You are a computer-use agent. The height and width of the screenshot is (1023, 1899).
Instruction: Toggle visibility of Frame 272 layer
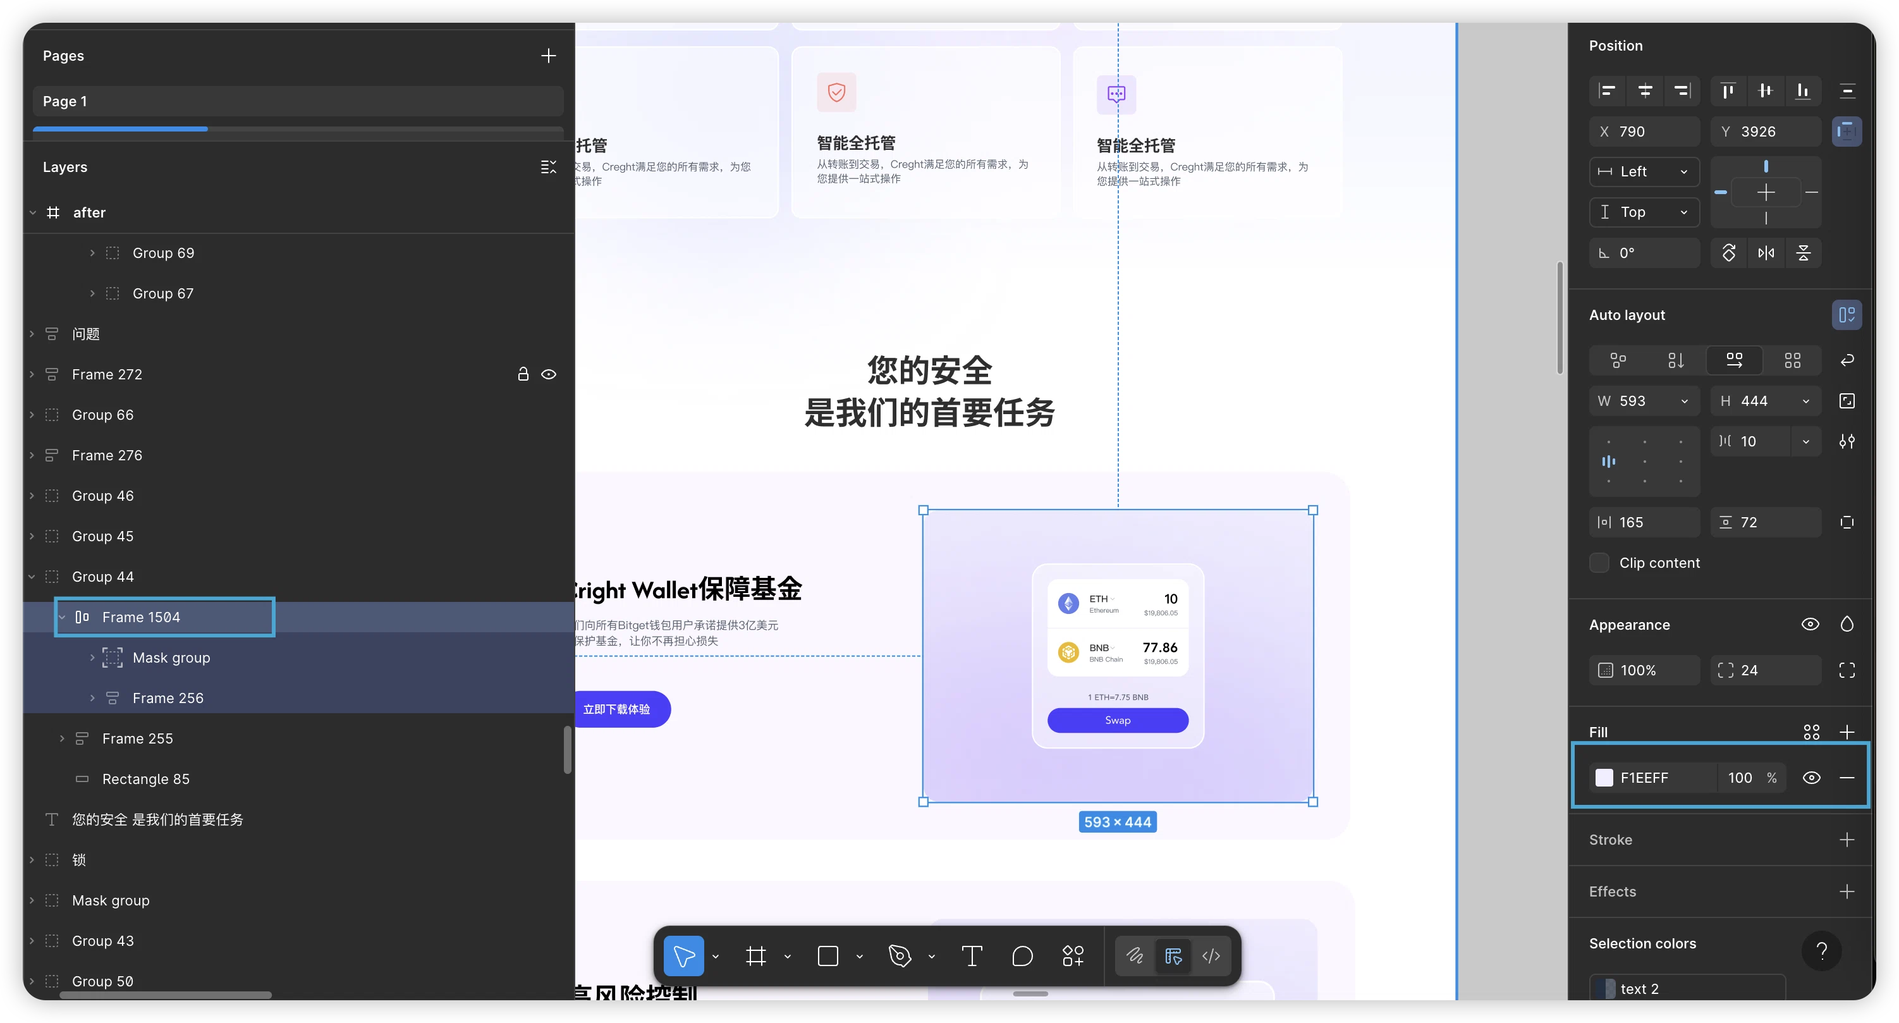tap(549, 374)
